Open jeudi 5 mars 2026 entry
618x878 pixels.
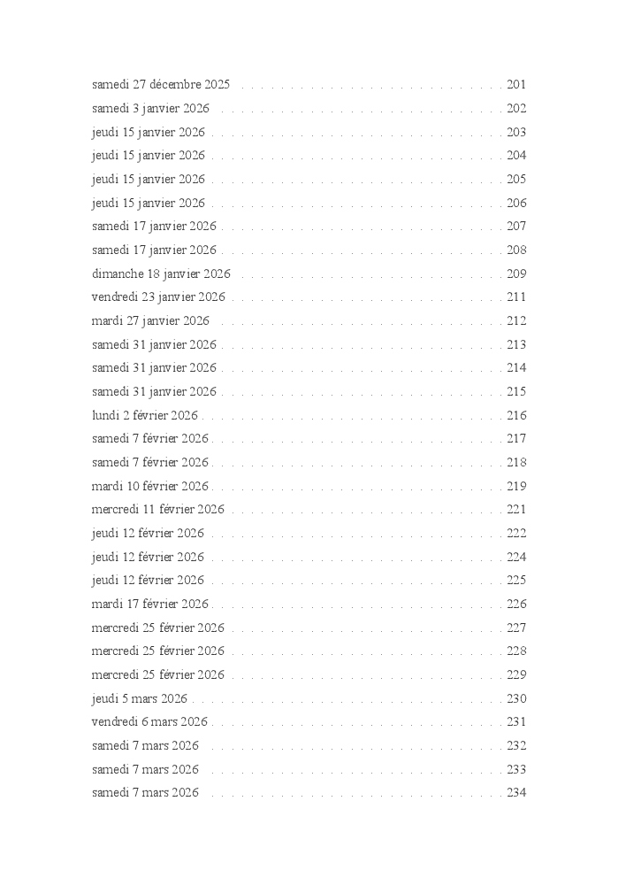pos(140,699)
